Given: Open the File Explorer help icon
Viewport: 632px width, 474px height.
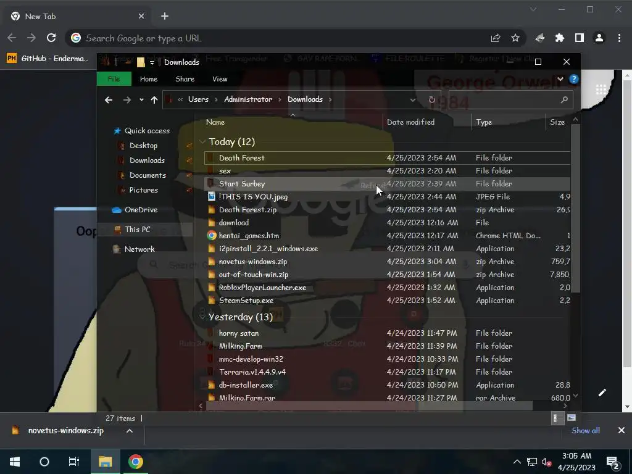Looking at the screenshot, I should pos(573,79).
